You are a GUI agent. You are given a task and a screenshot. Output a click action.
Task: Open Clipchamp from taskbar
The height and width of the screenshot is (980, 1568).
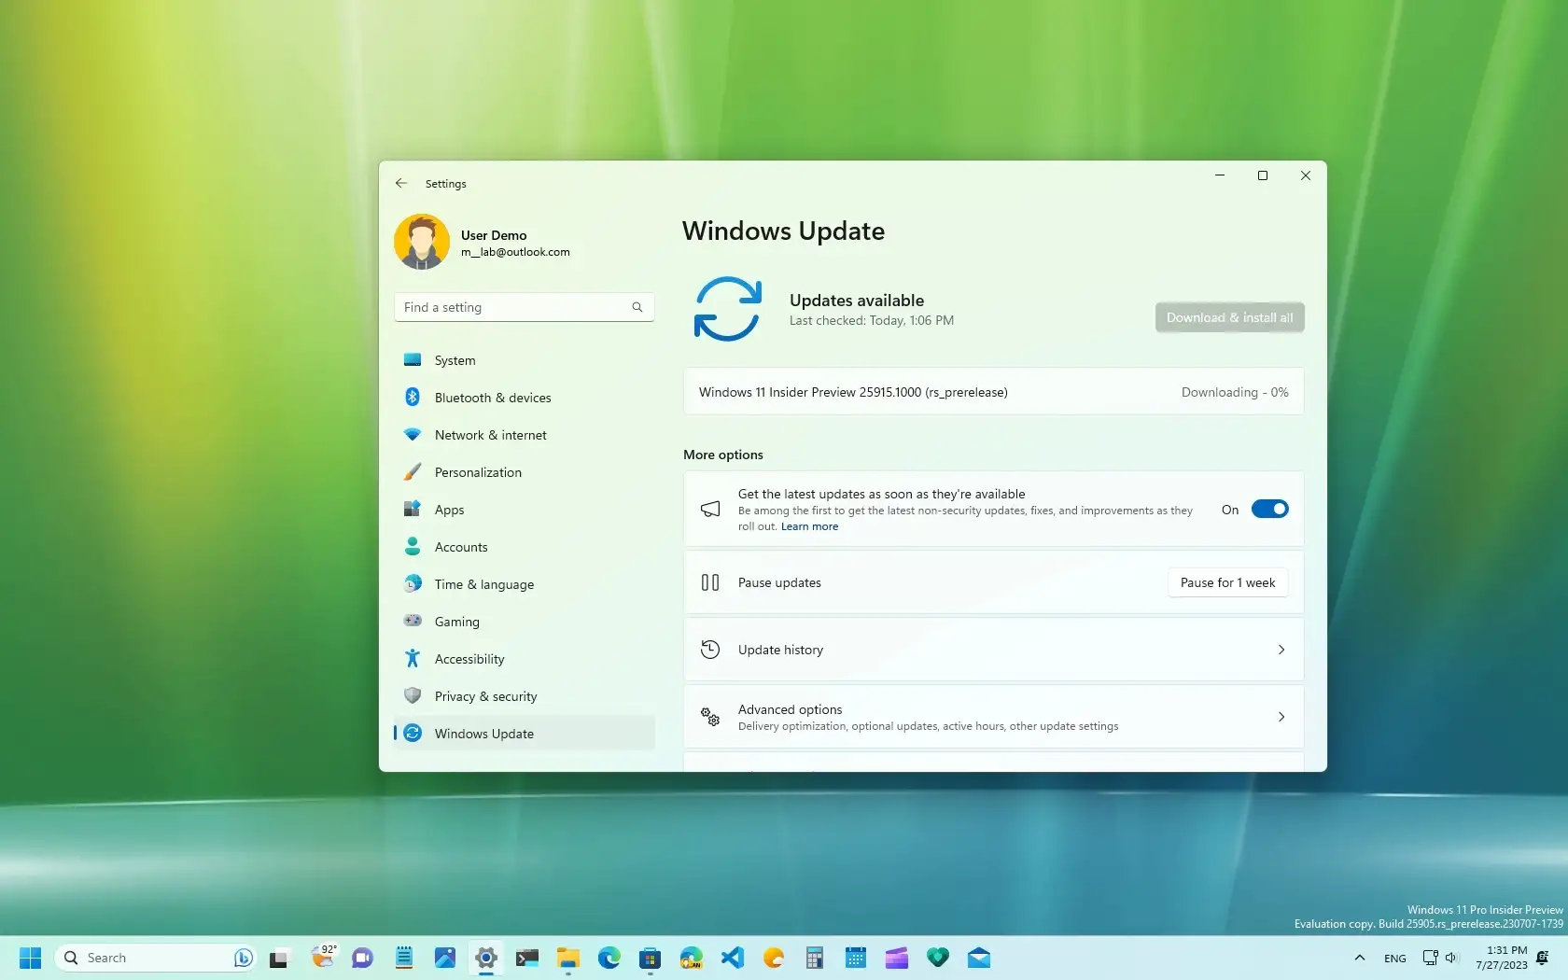pos(897,958)
